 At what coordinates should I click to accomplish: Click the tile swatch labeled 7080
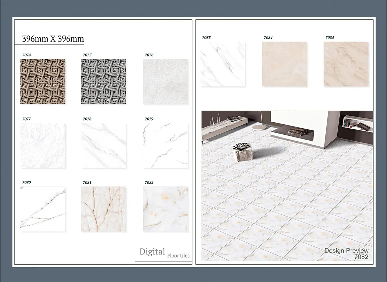(43, 209)
